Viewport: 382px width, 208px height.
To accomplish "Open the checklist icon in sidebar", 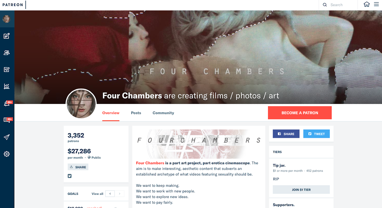I will click(x=7, y=69).
